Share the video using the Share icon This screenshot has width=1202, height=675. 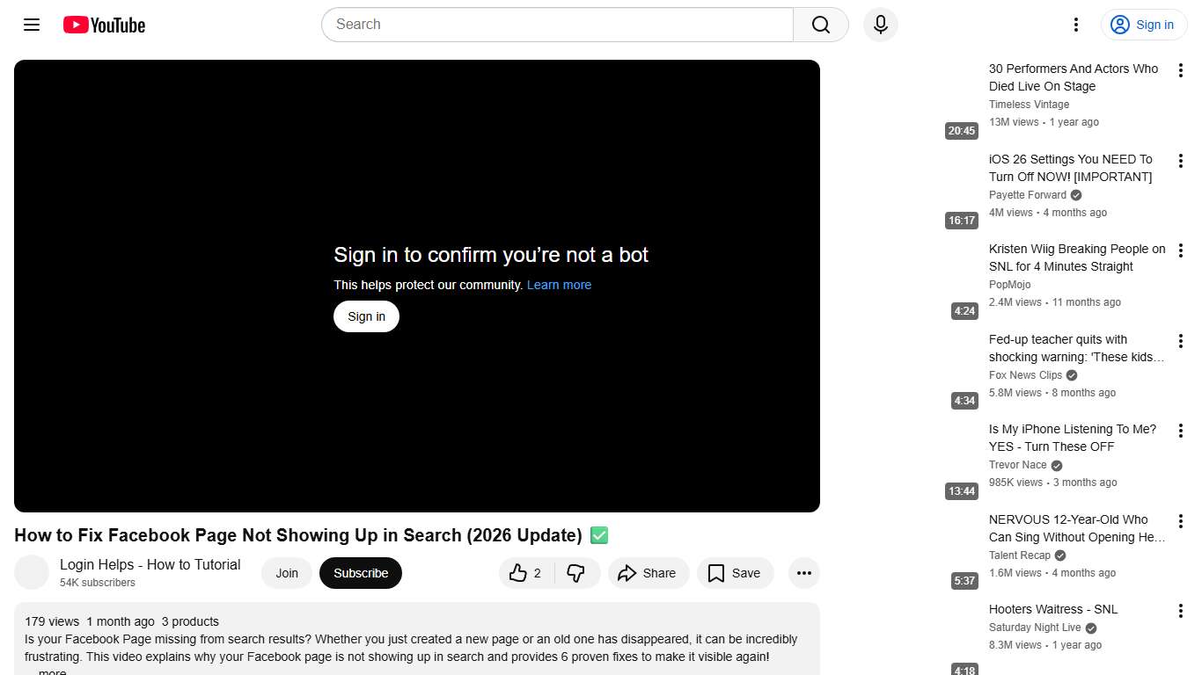pos(649,572)
